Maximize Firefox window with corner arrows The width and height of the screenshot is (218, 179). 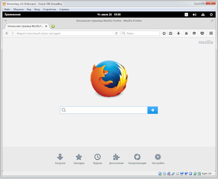pos(212,20)
